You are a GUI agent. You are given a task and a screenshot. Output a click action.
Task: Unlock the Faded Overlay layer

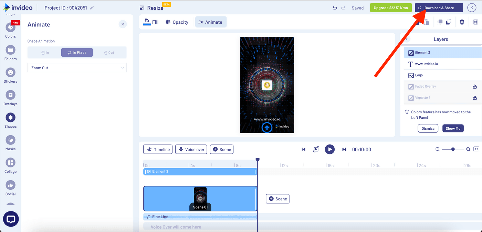pyautogui.click(x=475, y=86)
